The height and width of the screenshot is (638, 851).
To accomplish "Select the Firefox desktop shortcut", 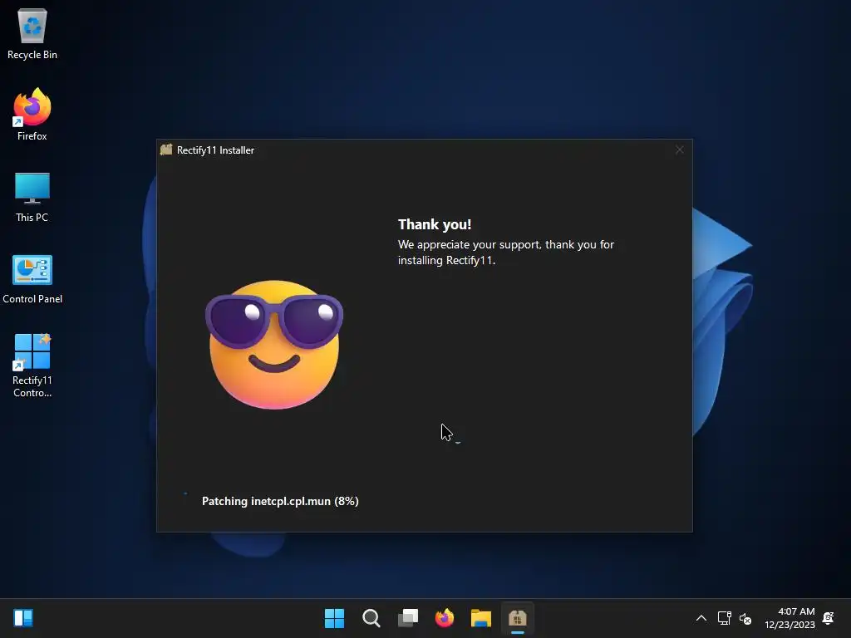I will 32,115.
